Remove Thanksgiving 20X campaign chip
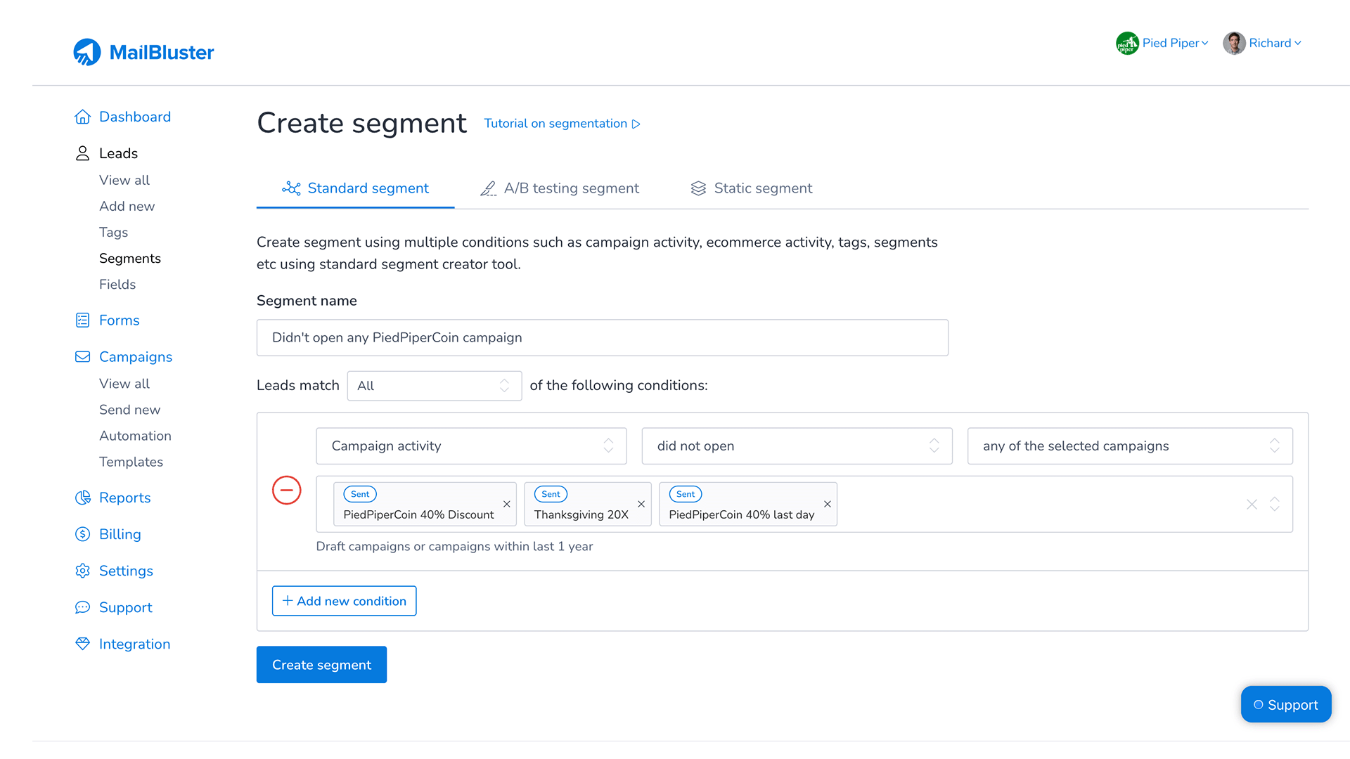This screenshot has width=1350, height=759. (641, 504)
